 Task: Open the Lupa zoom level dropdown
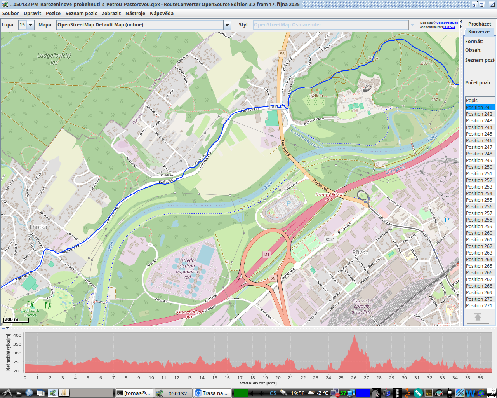[x=31, y=25]
